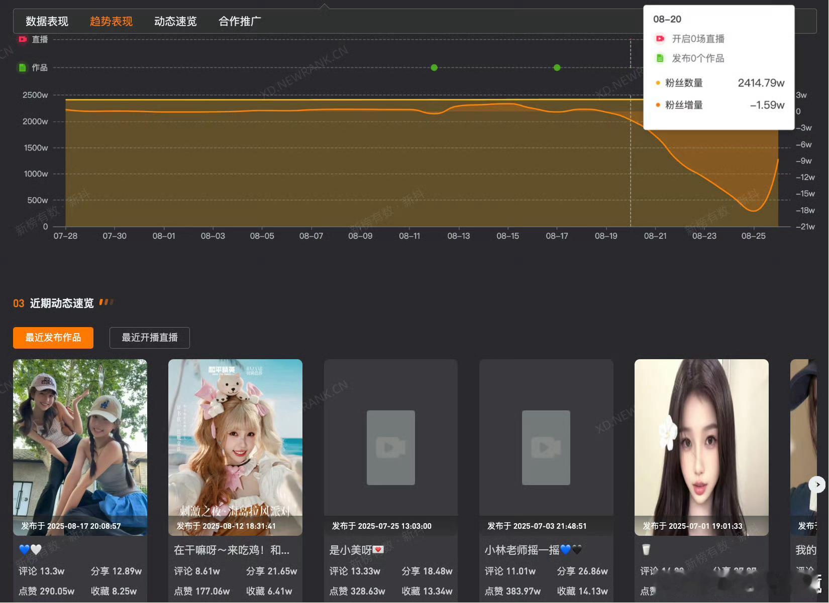Click the 收藏 6.41w stat

[x=269, y=591]
